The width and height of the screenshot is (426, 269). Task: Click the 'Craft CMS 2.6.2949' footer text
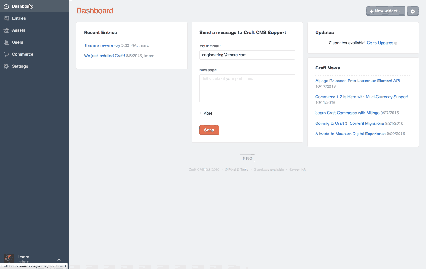point(204,170)
